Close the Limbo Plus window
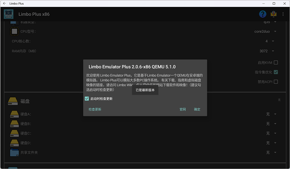The height and width of the screenshot is (169, 290). point(285,3)
